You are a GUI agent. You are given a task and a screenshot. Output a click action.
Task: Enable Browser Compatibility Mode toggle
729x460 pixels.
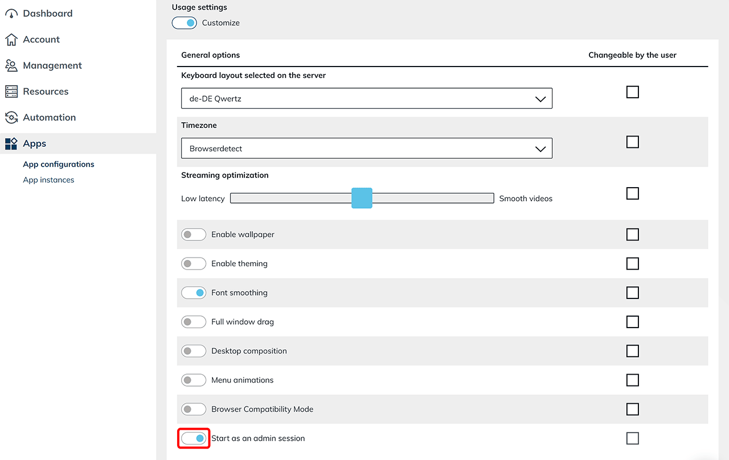tap(193, 409)
